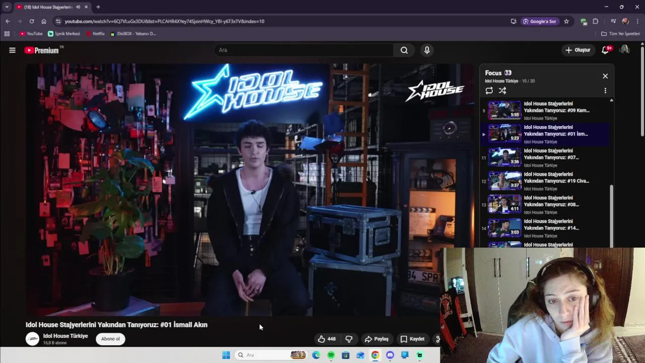Reload the page in Chrome
645x363 pixels.
(x=32, y=21)
